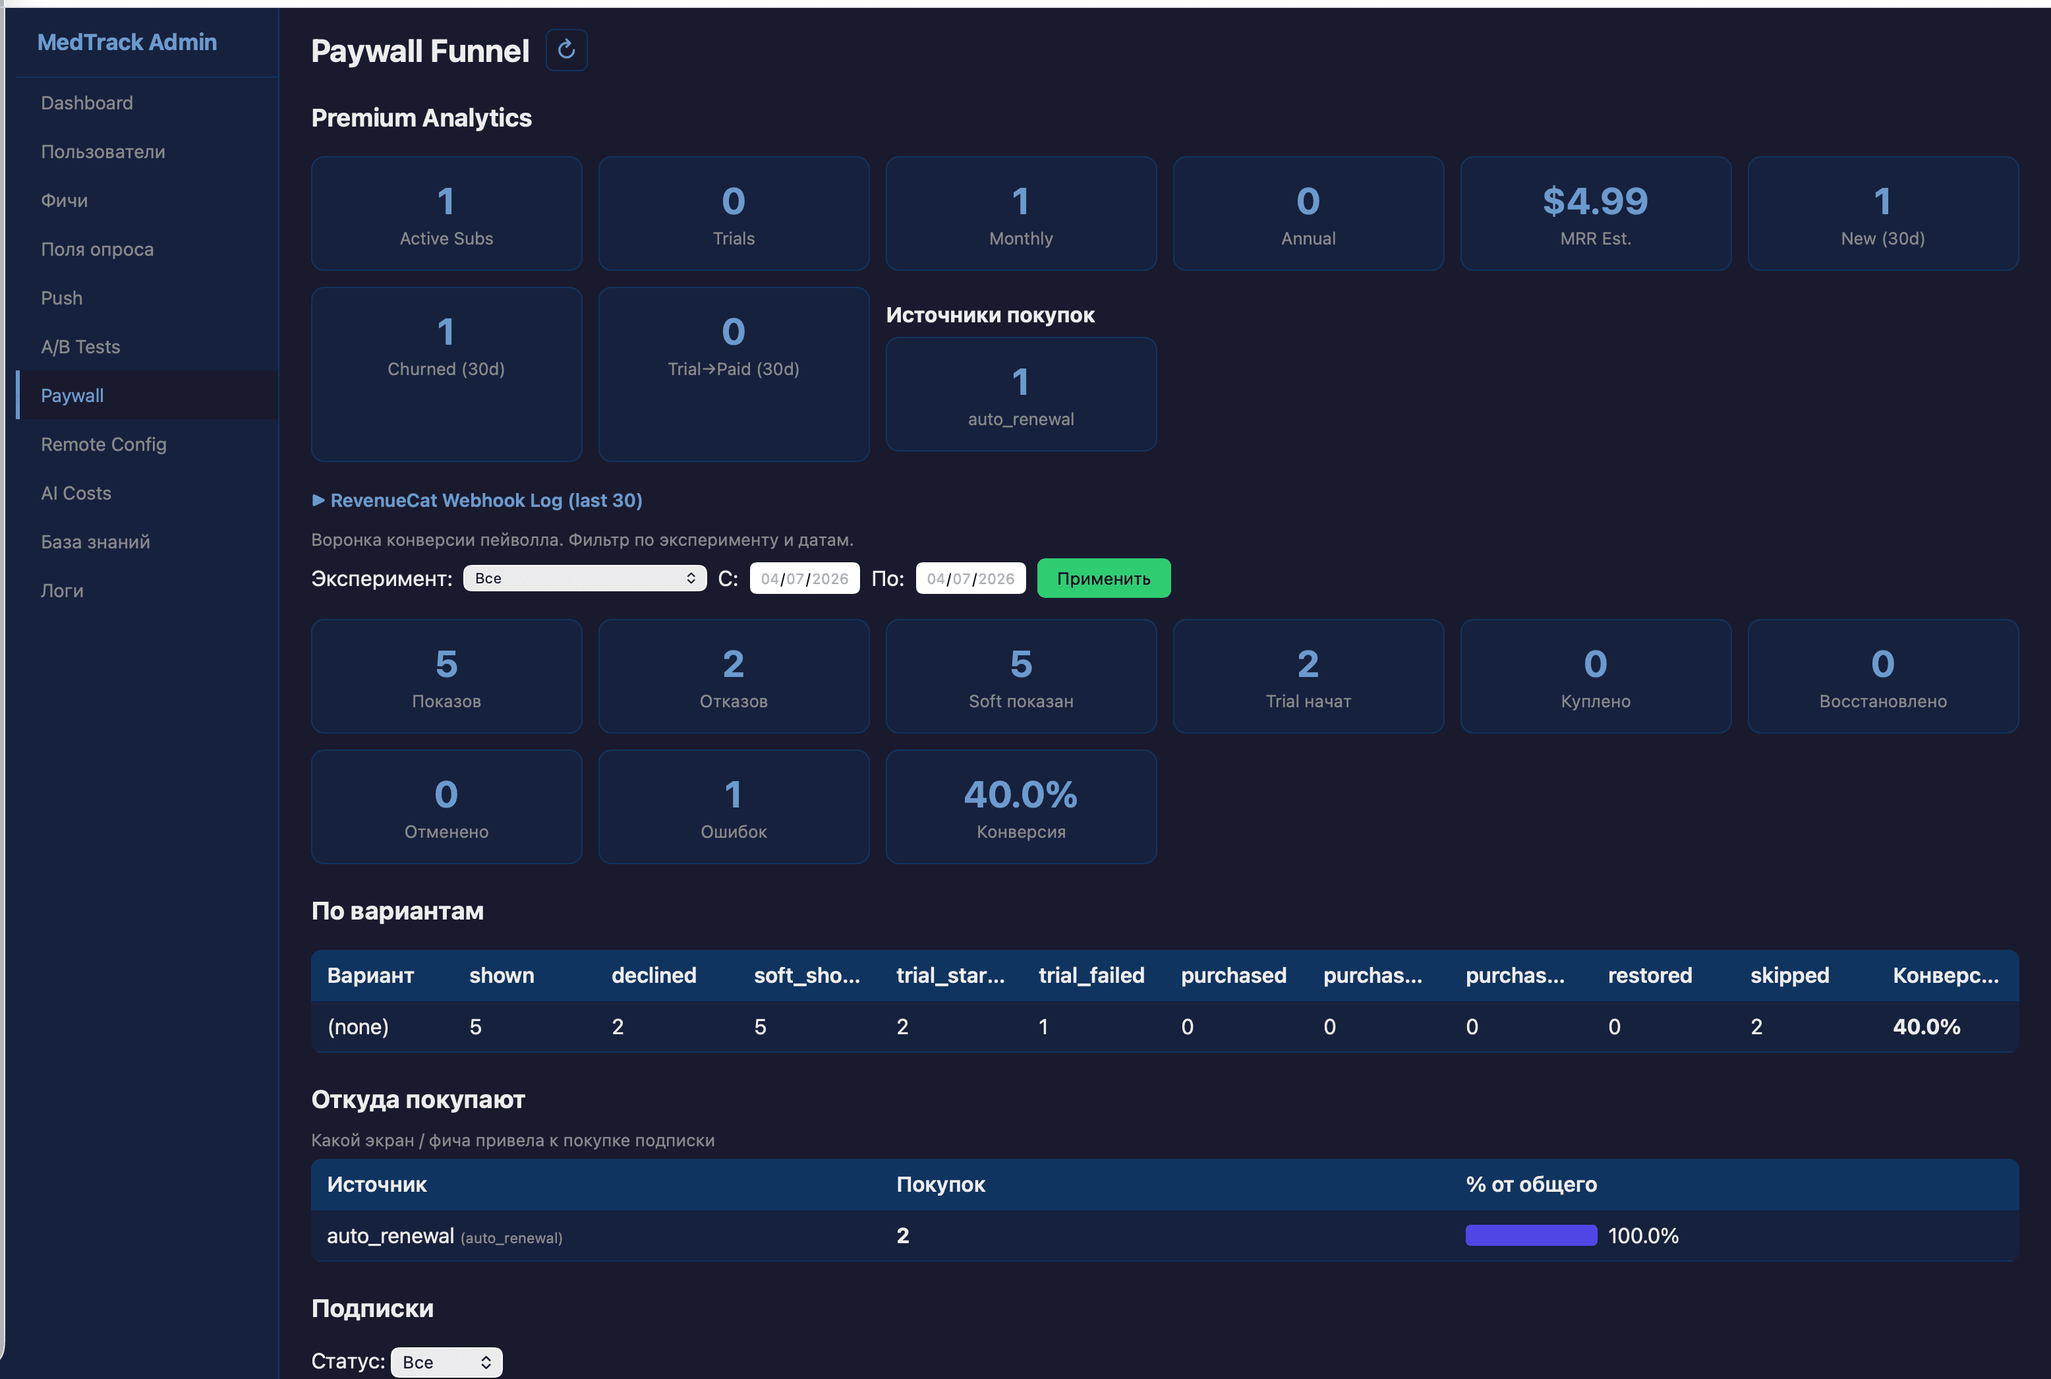Click the MRR Est. $4.99 card

(1595, 214)
